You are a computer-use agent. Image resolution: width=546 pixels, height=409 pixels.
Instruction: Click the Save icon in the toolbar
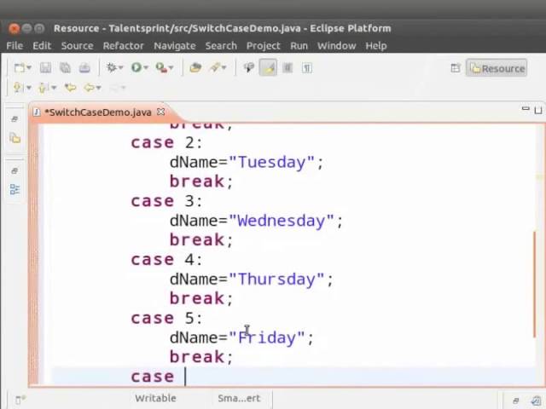(x=46, y=67)
